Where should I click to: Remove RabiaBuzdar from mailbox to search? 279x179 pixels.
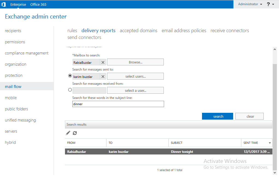point(103,62)
